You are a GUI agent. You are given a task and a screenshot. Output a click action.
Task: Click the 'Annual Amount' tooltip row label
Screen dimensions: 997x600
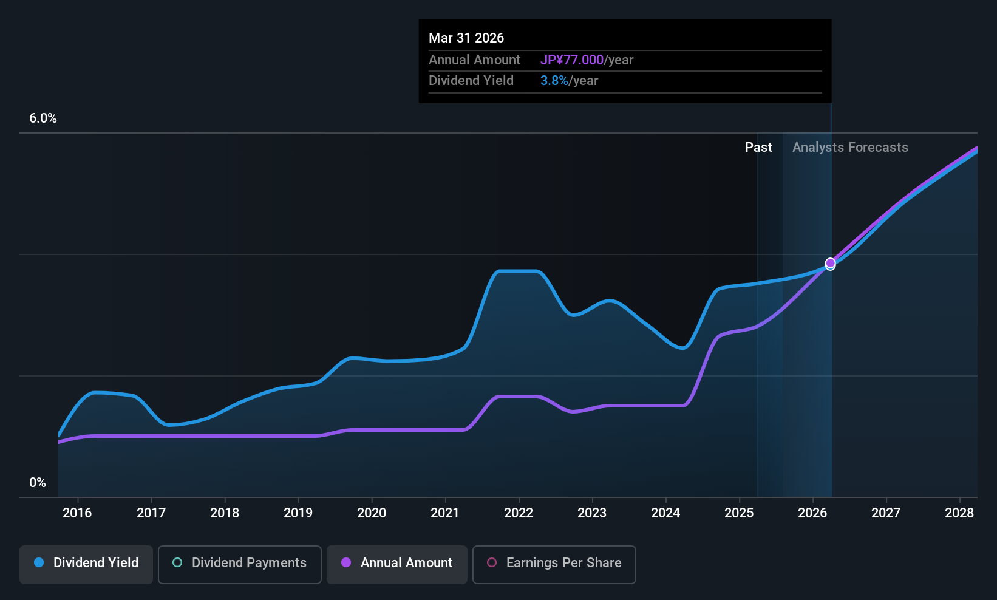(474, 60)
